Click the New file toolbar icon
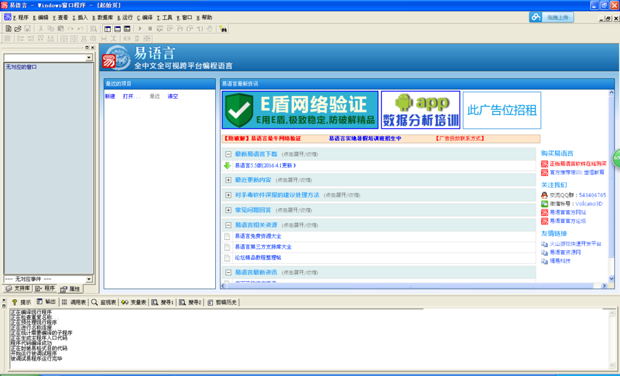The width and height of the screenshot is (620, 376). coord(8,29)
